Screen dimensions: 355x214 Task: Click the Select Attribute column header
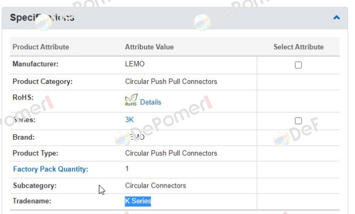click(x=298, y=47)
